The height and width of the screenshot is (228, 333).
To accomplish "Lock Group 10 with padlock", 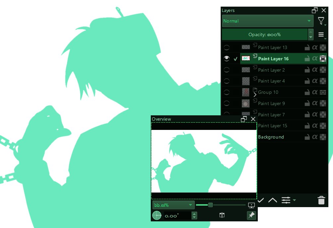I will tap(307, 92).
